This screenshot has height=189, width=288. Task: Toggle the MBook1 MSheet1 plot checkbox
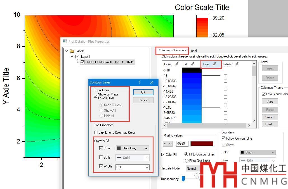coord(83,62)
